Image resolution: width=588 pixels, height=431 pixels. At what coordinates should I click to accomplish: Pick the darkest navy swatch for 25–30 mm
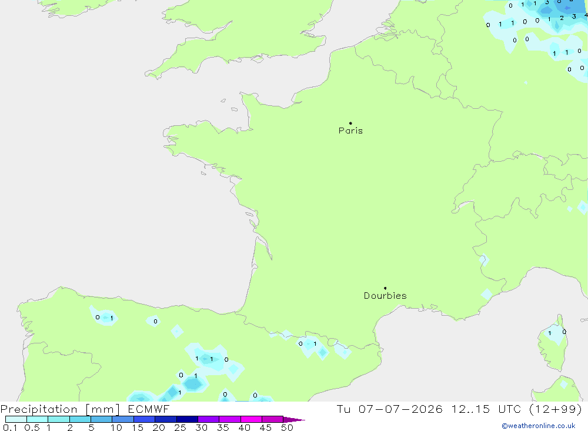coord(187,419)
